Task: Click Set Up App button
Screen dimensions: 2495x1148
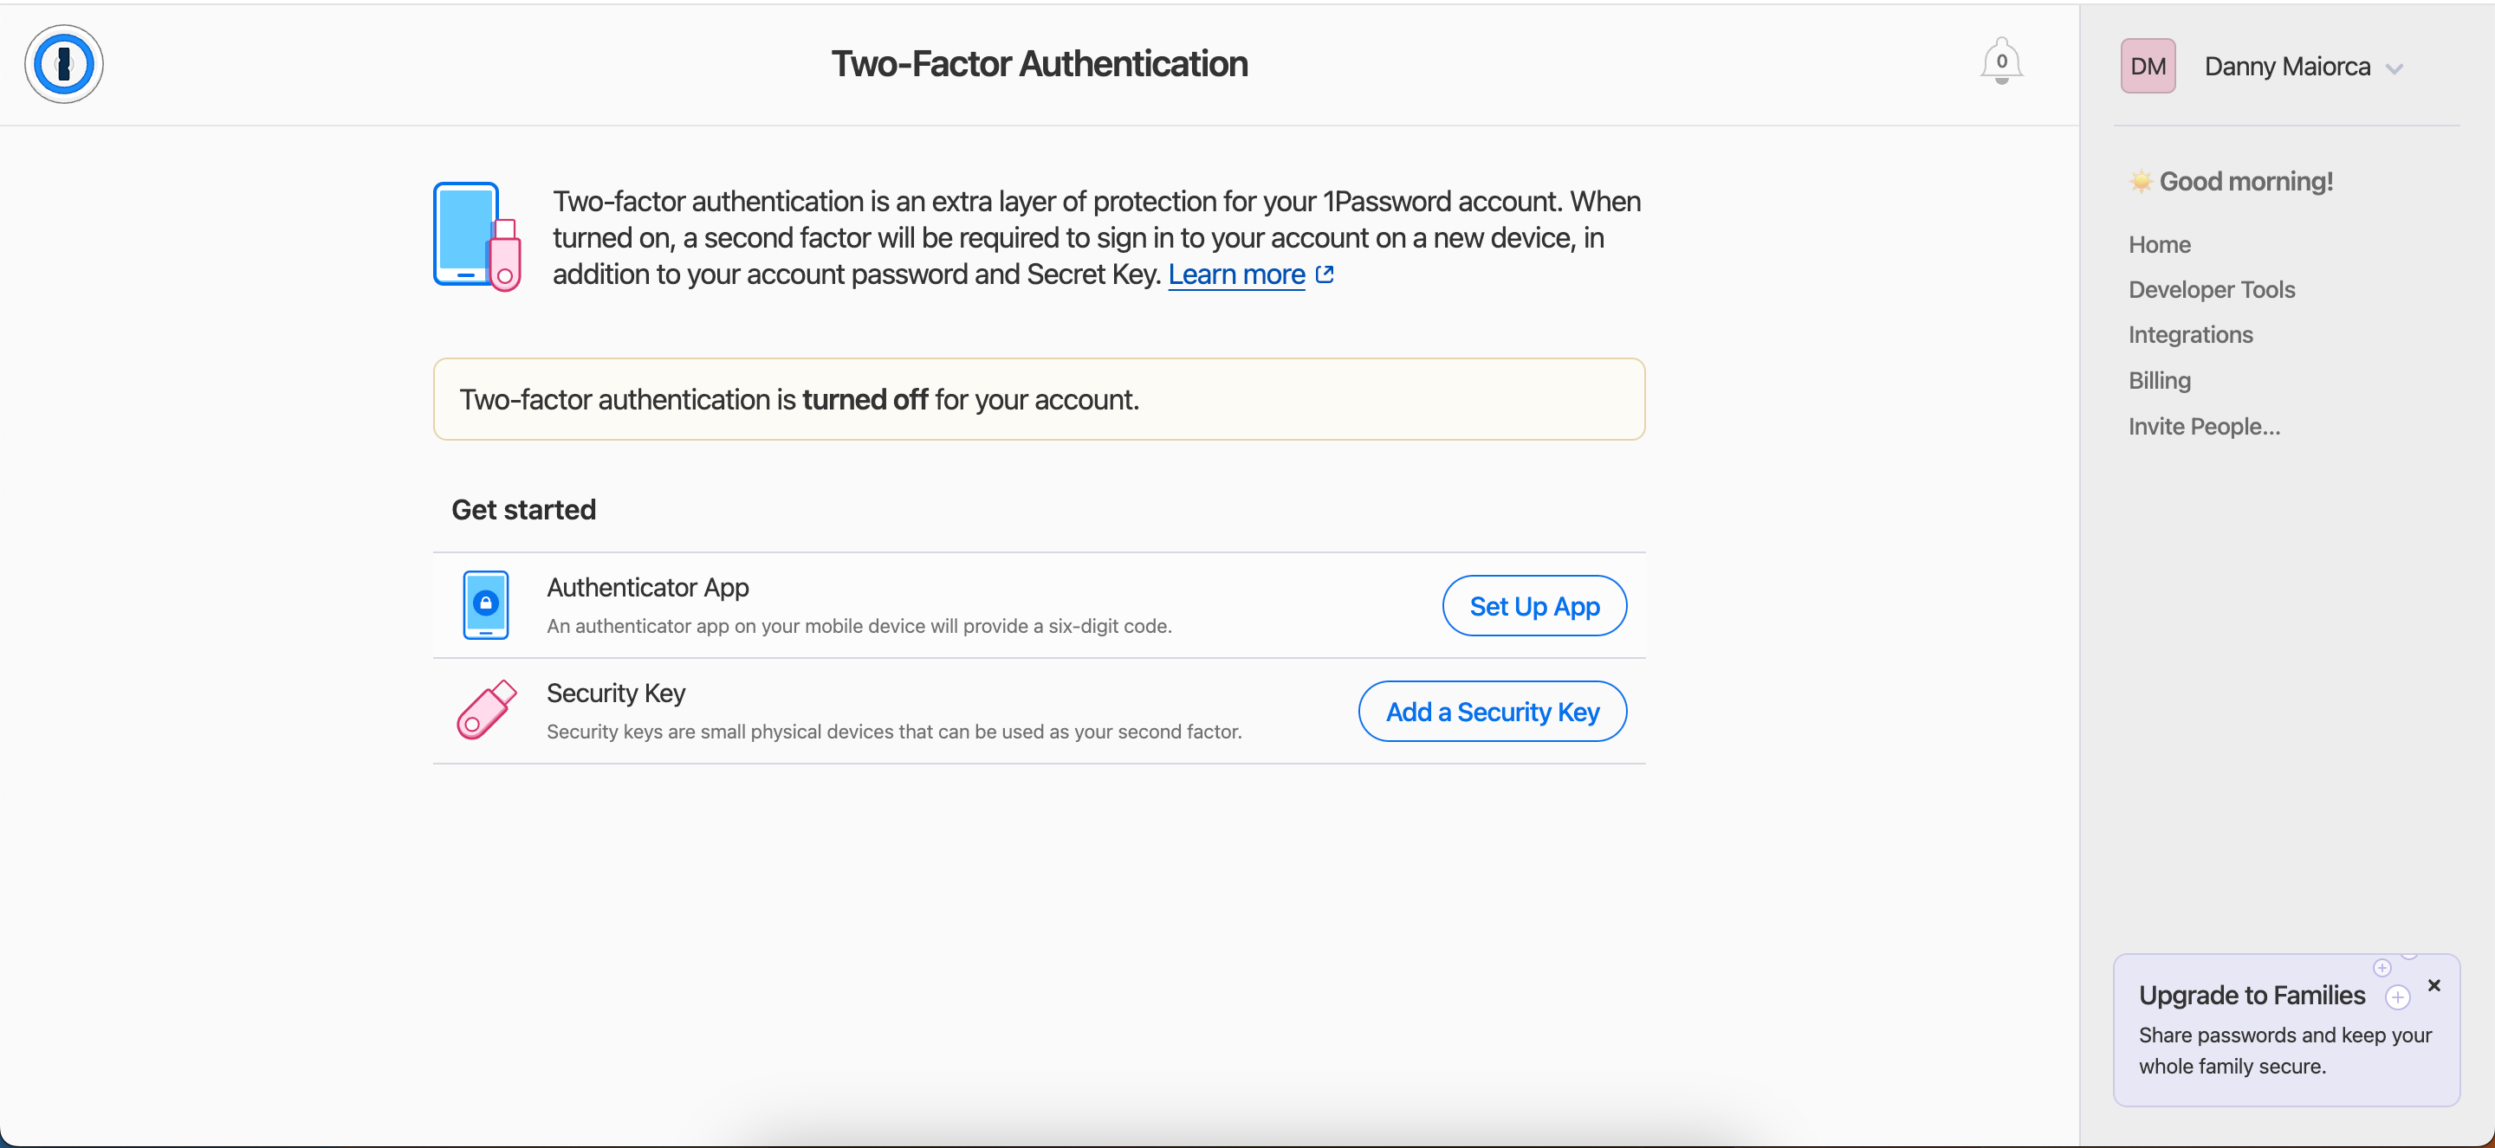Action: coord(1534,604)
